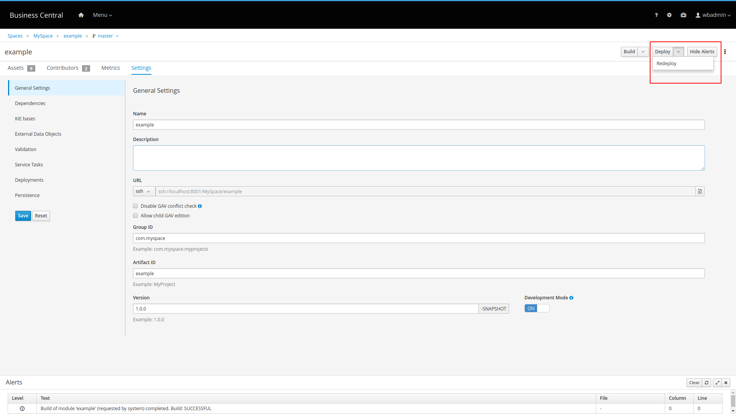This screenshot has width=736, height=414.
Task: Click the Save button in General Settings
Action: (x=23, y=215)
